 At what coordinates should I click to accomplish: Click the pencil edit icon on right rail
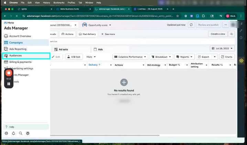(x=241, y=30)
